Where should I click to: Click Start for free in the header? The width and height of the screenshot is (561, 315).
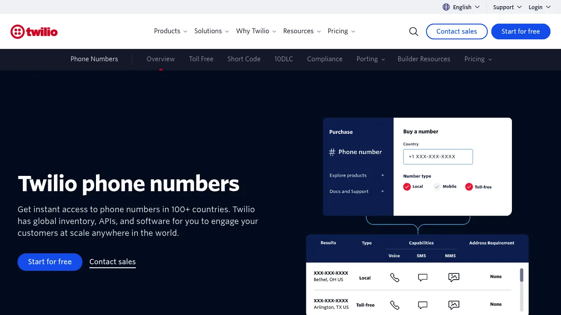coord(521,31)
